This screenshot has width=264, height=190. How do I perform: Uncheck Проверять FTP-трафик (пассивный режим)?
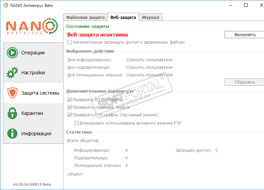click(113, 115)
